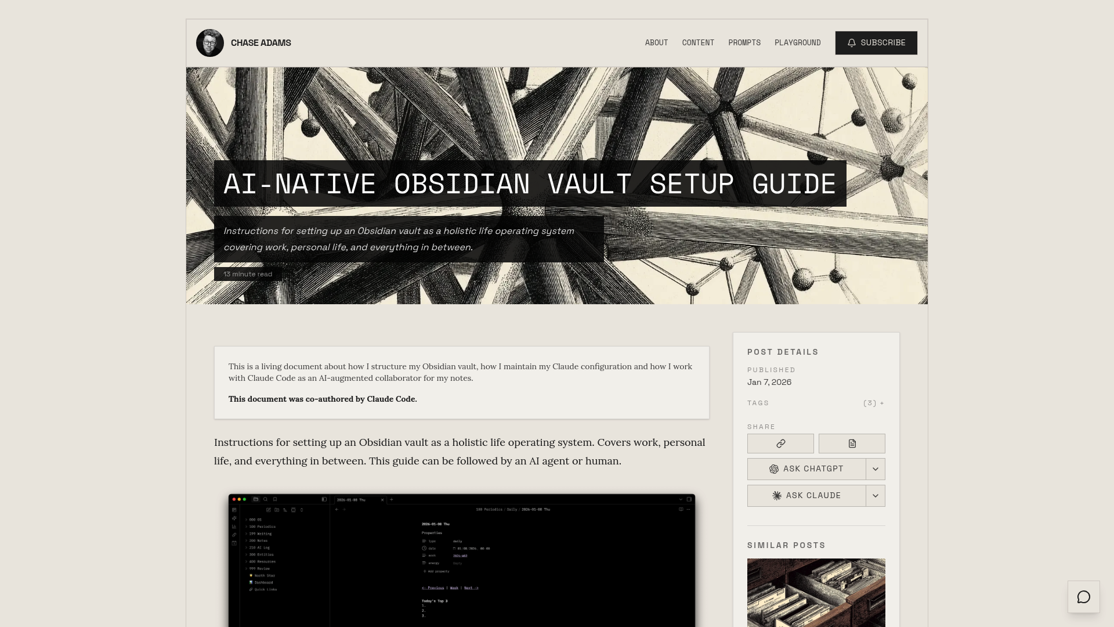Click the SIMILAR POSTS heading
This screenshot has height=627, width=1114.
tap(786, 545)
